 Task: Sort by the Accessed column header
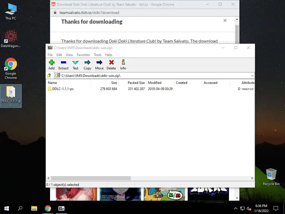coord(216,82)
